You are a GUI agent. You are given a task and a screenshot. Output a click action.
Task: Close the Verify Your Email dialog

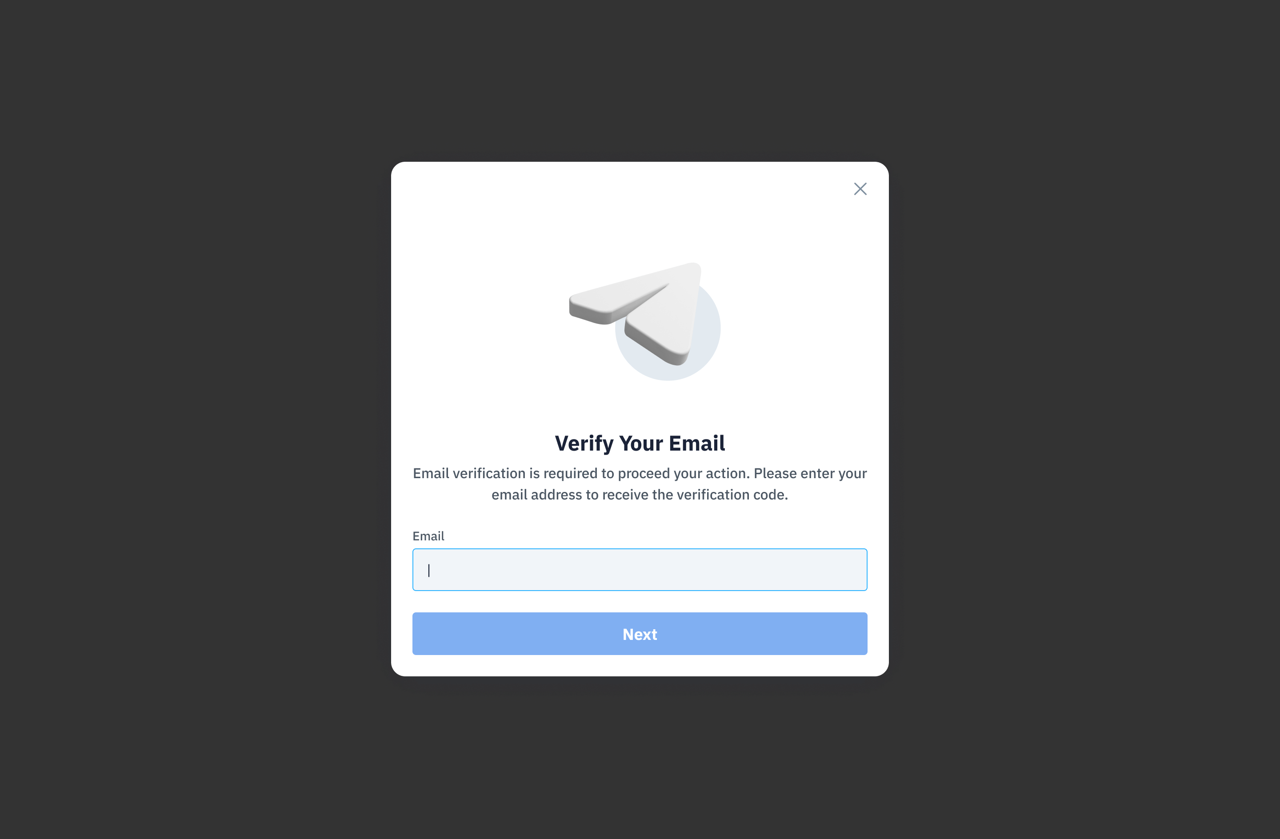pos(860,189)
